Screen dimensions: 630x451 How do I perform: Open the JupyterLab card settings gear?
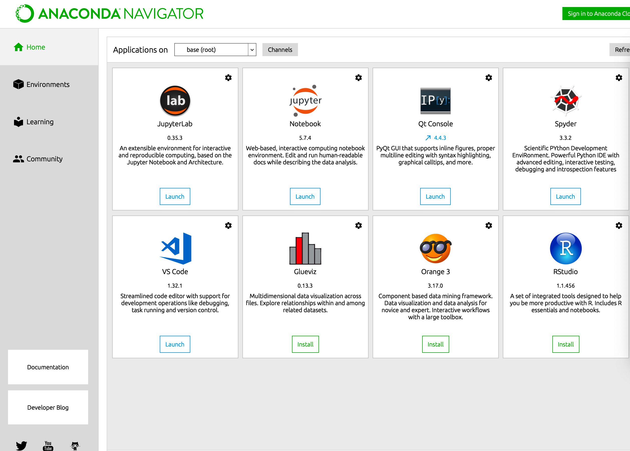[x=228, y=78]
